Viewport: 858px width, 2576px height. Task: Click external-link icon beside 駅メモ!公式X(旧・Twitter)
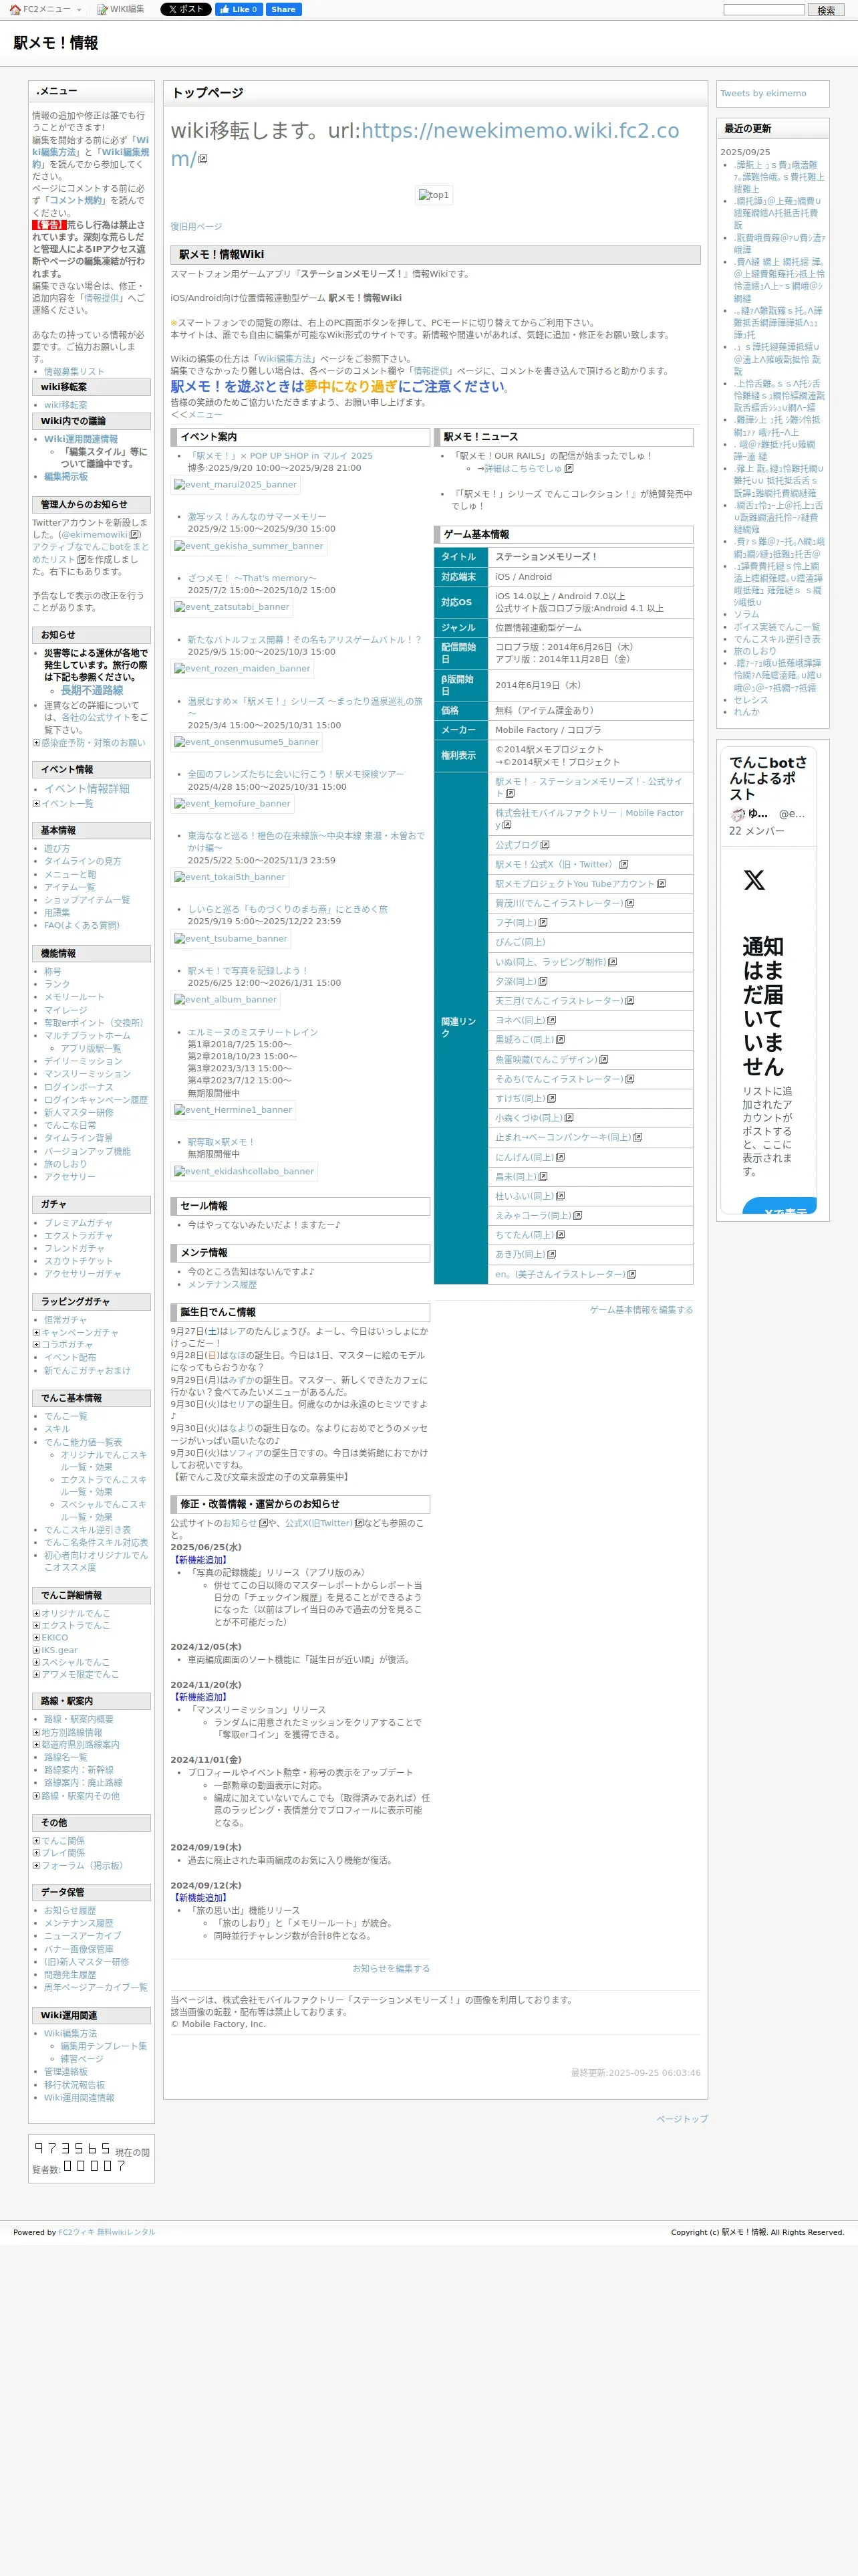click(624, 865)
